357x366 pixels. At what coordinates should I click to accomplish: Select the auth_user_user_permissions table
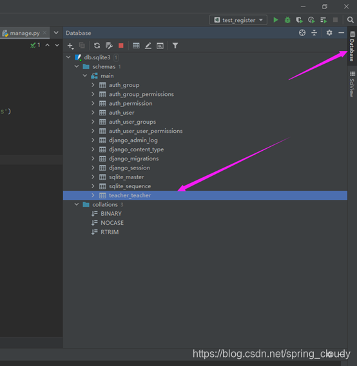146,131
